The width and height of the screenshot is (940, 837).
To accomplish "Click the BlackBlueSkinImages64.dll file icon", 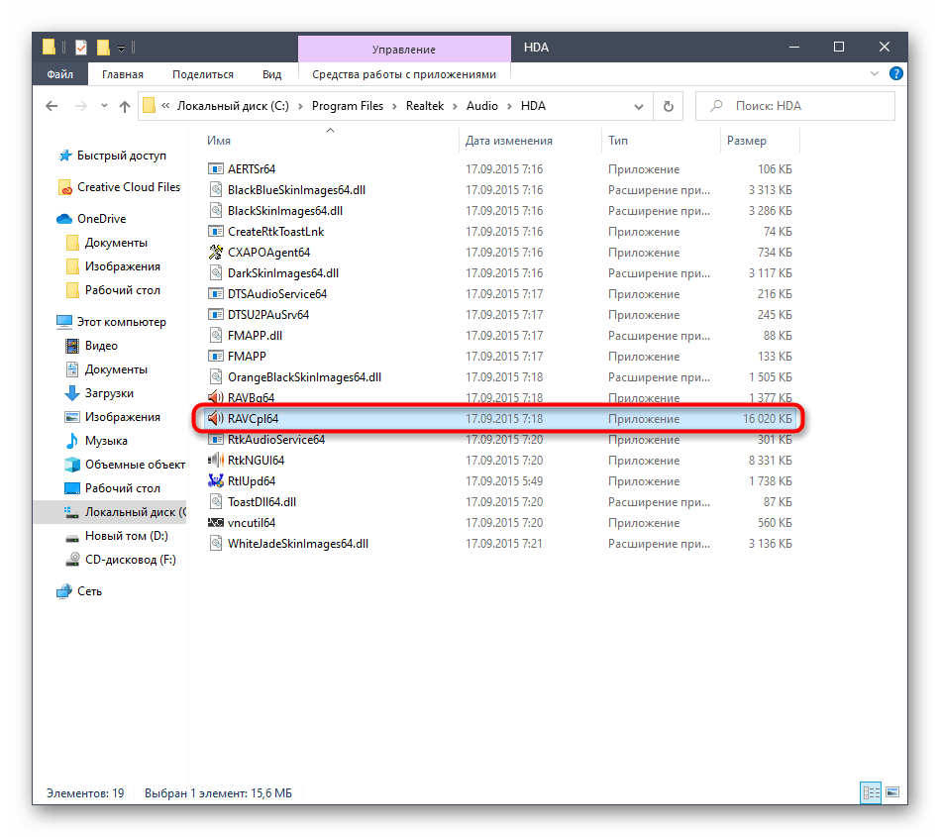I will click(215, 190).
